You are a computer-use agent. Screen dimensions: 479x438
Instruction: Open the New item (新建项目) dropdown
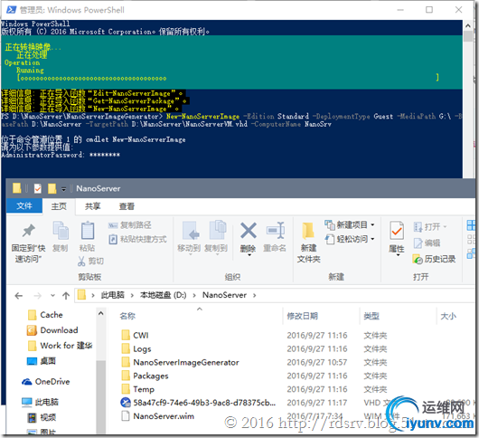click(350, 225)
